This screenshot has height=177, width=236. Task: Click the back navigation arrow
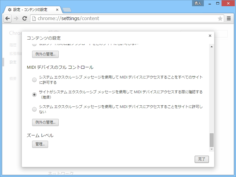[x=8, y=18]
